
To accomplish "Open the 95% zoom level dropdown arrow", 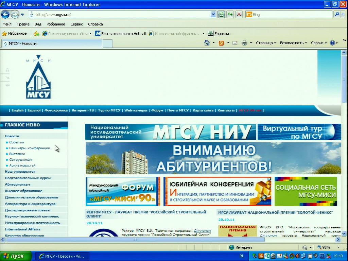I will 338,247.
